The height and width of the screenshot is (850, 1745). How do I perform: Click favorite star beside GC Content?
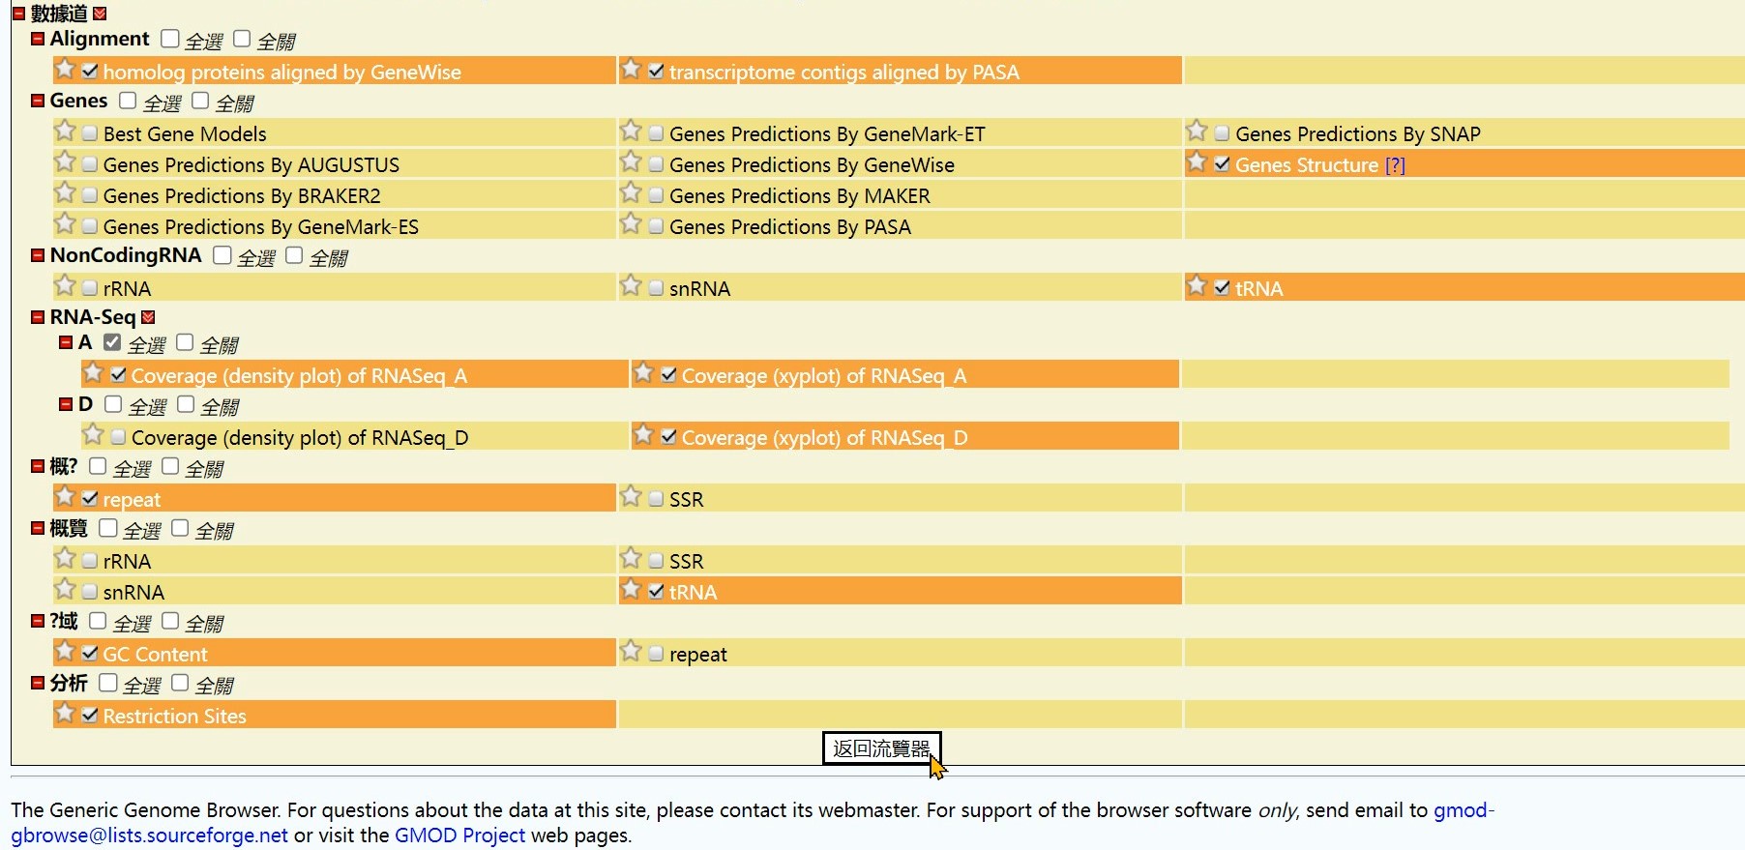pos(65,651)
